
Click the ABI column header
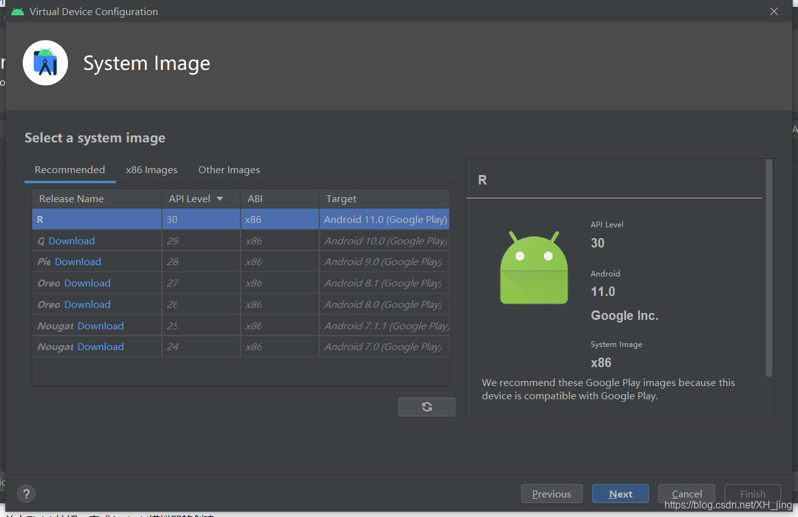tap(280, 199)
